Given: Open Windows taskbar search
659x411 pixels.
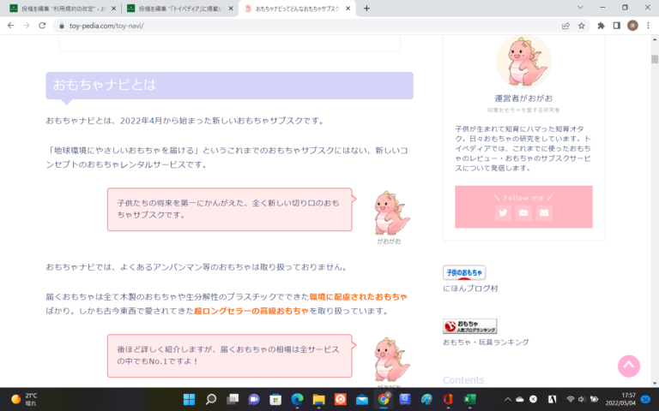Looking at the screenshot, I should pos(211,399).
